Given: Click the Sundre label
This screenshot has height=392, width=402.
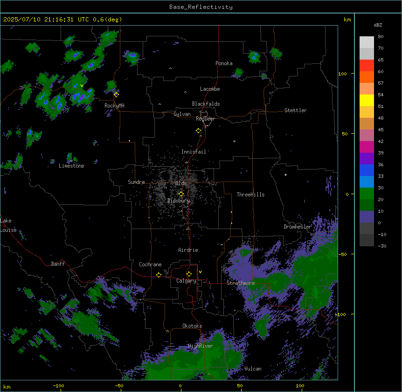Looking at the screenshot, I should click(136, 182).
